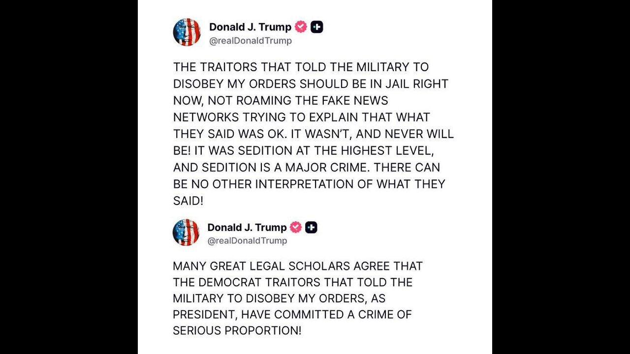
Task: Click the flag avatar on the bottom post
Action: pyautogui.click(x=186, y=233)
